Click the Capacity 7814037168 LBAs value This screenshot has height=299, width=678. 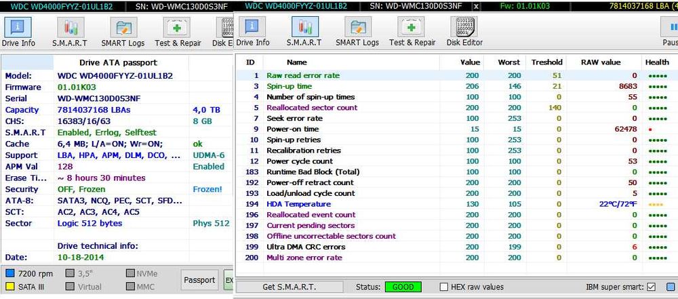coord(94,110)
